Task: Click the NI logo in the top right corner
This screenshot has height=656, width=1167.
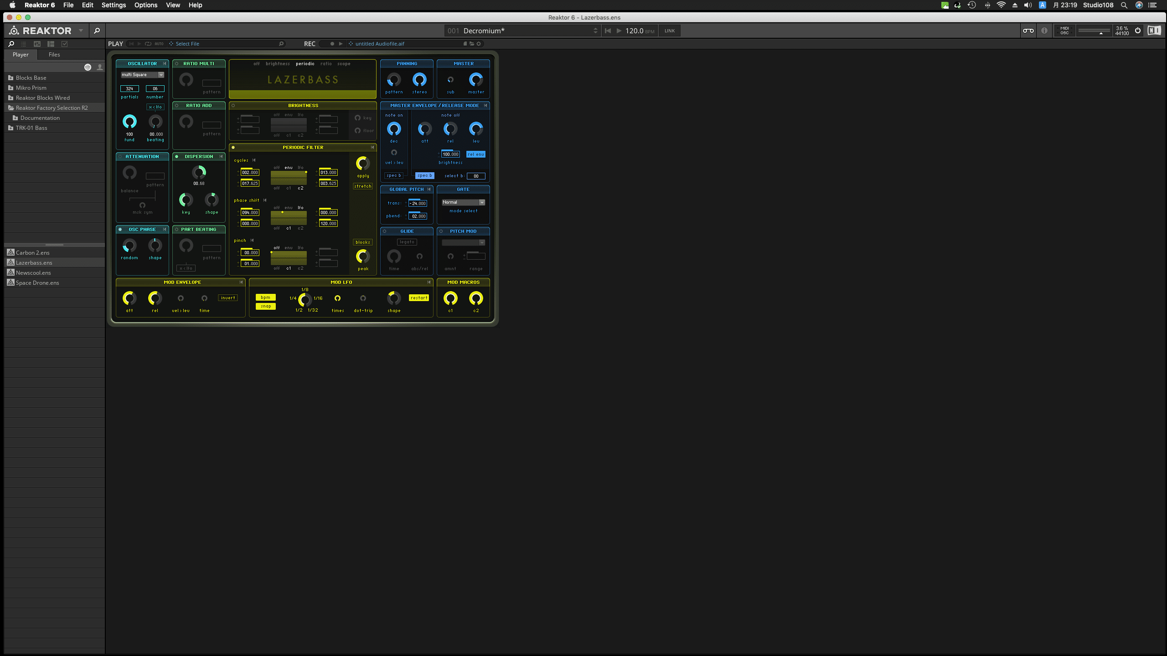Action: 1154,31
